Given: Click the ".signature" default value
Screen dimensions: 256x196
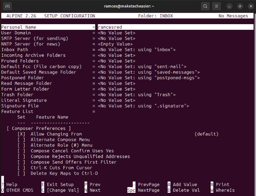Looking at the screenshot, I should point(170,106).
